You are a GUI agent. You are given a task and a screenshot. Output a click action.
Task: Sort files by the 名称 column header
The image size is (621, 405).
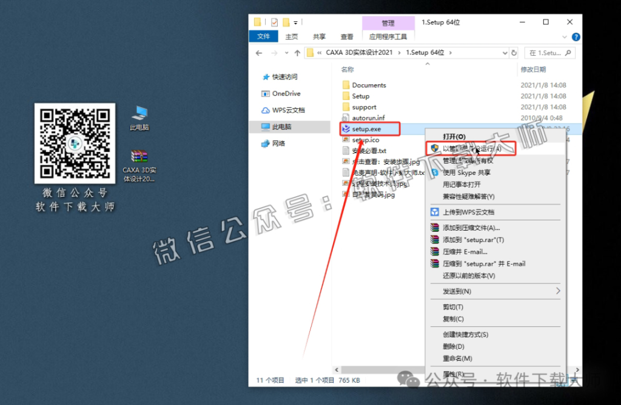(347, 70)
